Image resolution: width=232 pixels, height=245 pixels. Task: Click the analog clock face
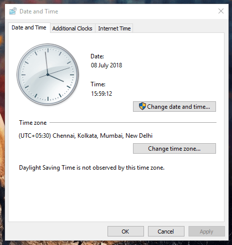(47, 74)
